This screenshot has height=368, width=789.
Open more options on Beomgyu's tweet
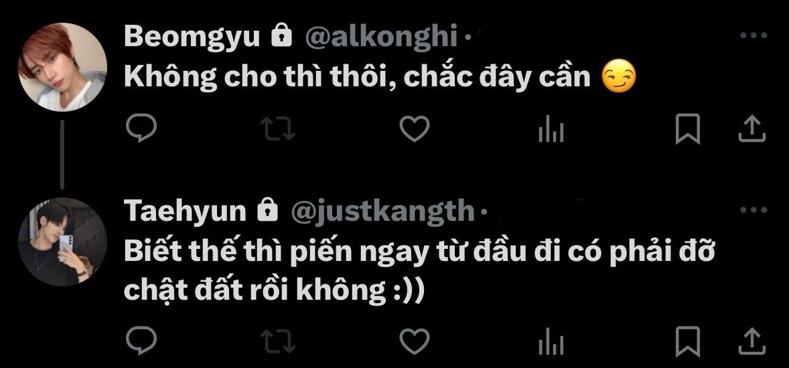pyautogui.click(x=754, y=35)
